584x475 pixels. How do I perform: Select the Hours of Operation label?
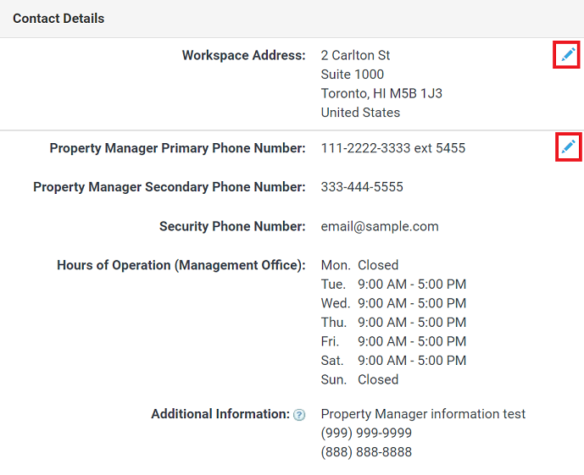[181, 265]
